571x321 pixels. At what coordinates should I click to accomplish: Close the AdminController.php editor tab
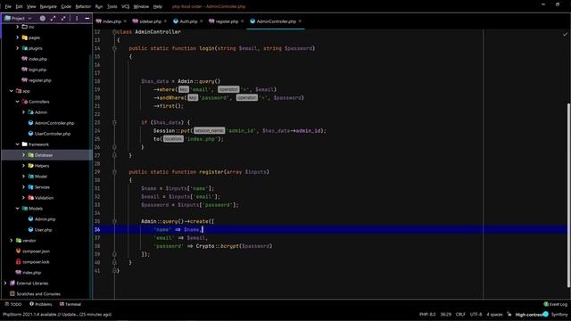pyautogui.click(x=300, y=21)
